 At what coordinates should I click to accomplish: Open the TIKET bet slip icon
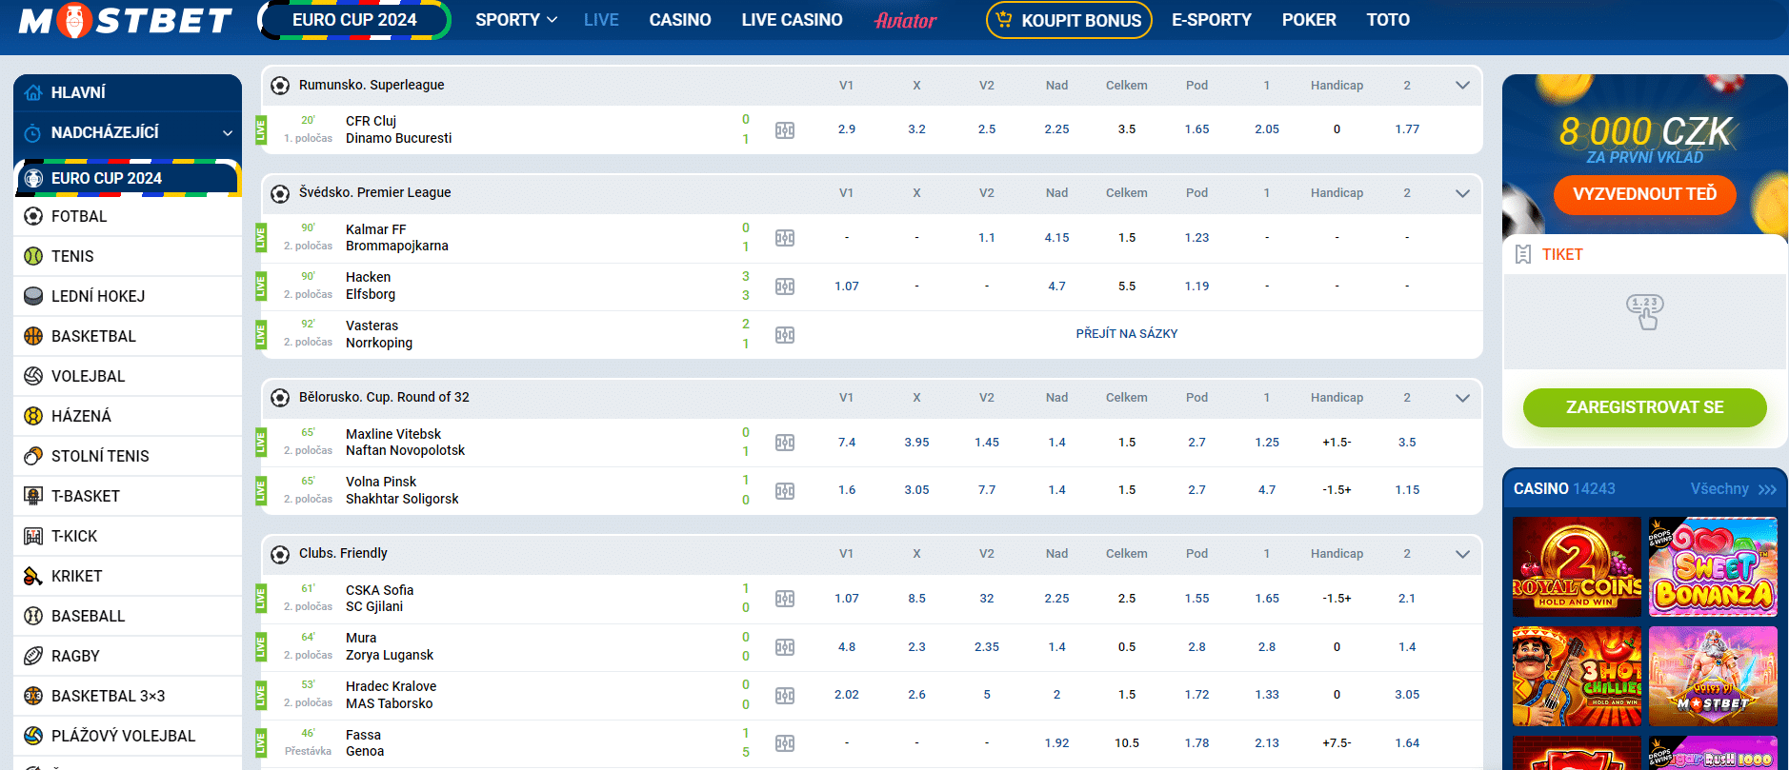1523,254
